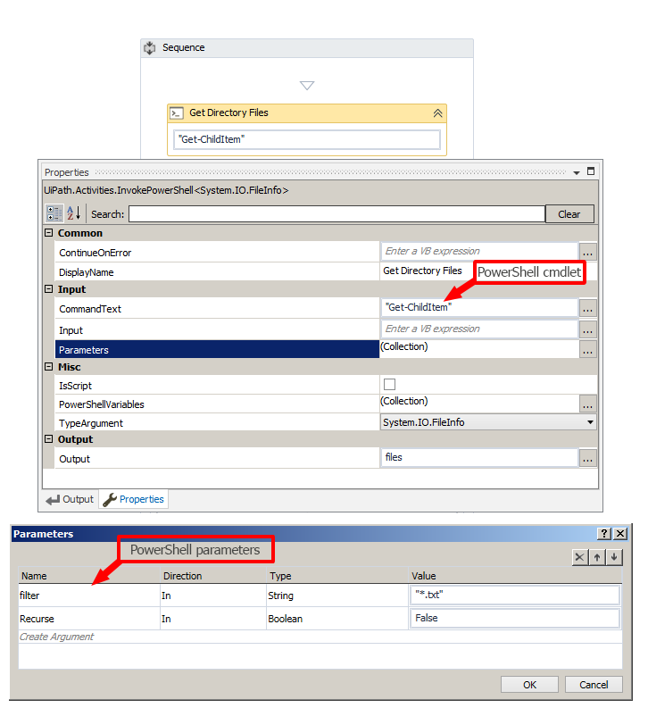Change the filter parameter direction
The image size is (648, 708).
coord(213,596)
